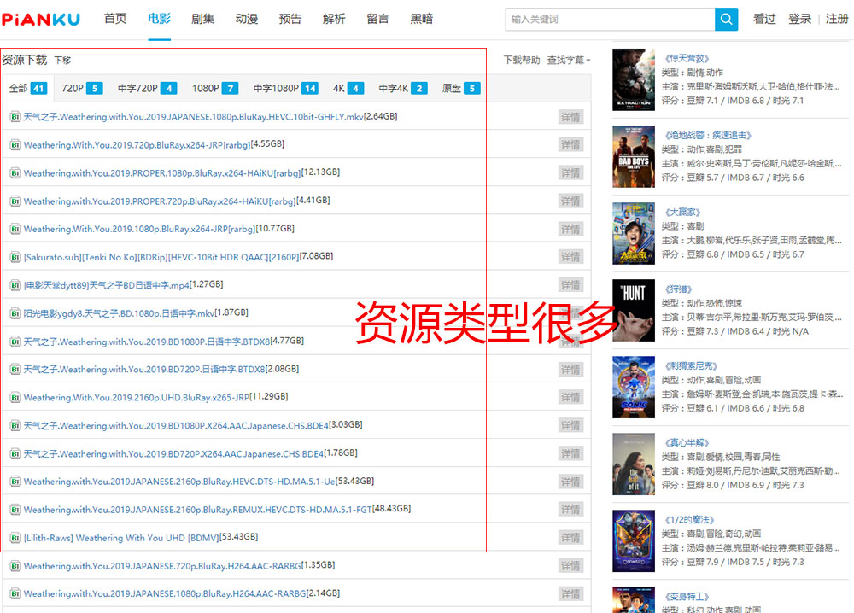Image resolution: width=854 pixels, height=613 pixels.
Task: Open the 动漫 navigation item
Action: pyautogui.click(x=246, y=19)
